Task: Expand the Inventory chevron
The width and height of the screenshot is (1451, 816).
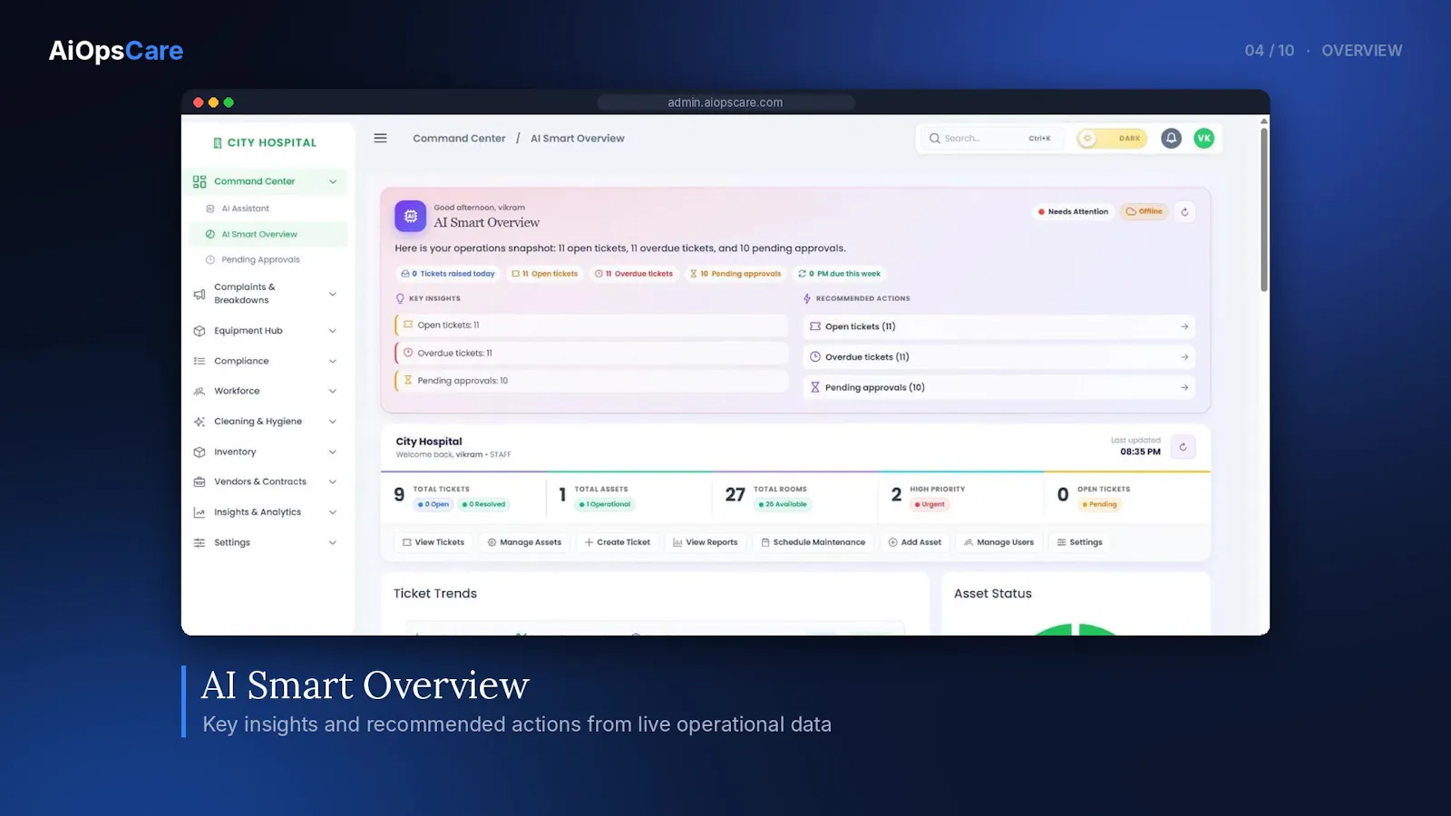Action: click(333, 452)
